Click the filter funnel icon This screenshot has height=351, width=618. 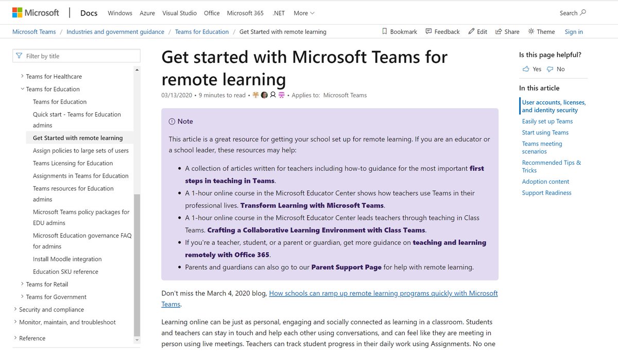[19, 56]
